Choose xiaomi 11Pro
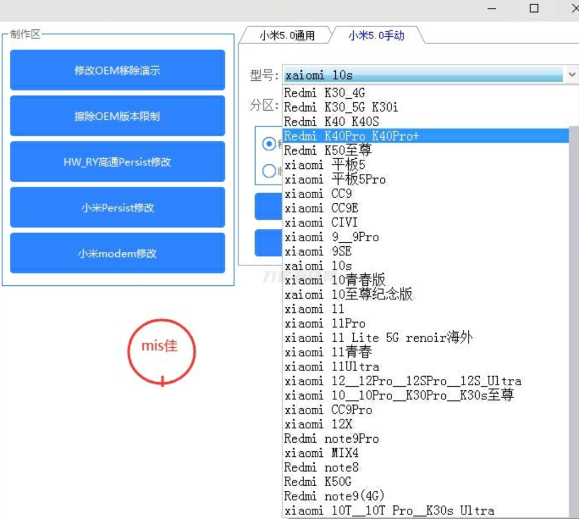The height and width of the screenshot is (519, 579). (426, 324)
